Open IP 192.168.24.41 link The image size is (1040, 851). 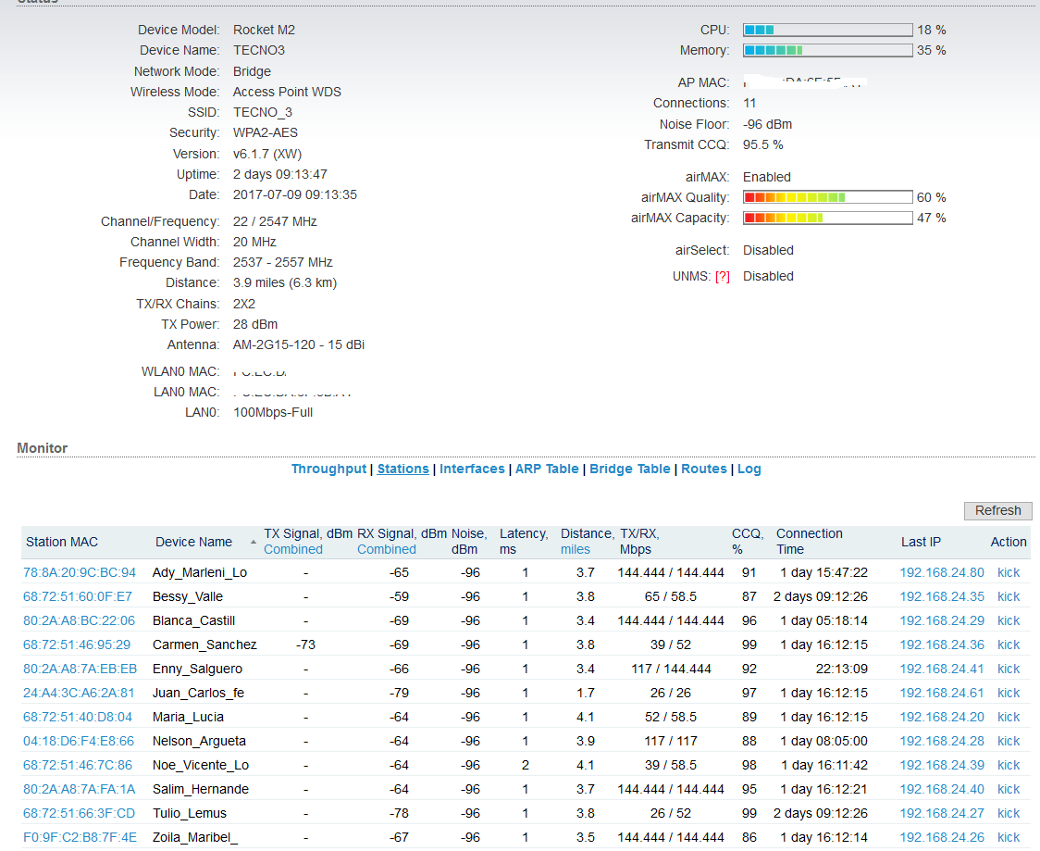pyautogui.click(x=942, y=669)
